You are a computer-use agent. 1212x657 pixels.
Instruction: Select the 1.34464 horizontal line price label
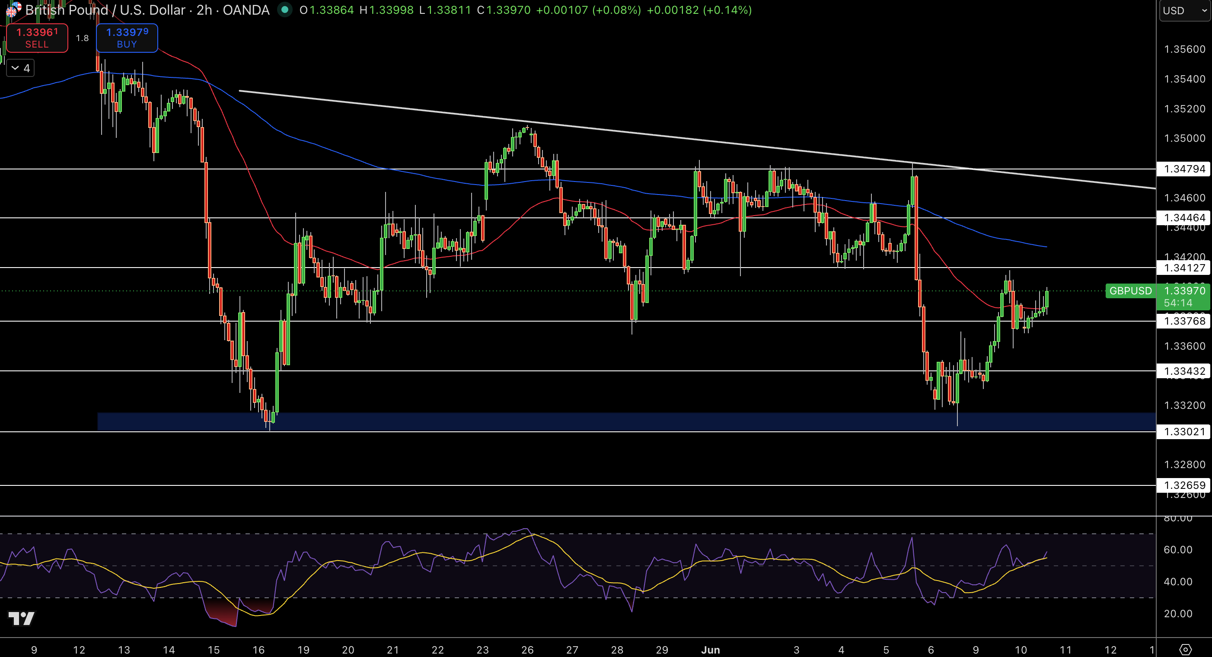click(x=1184, y=217)
